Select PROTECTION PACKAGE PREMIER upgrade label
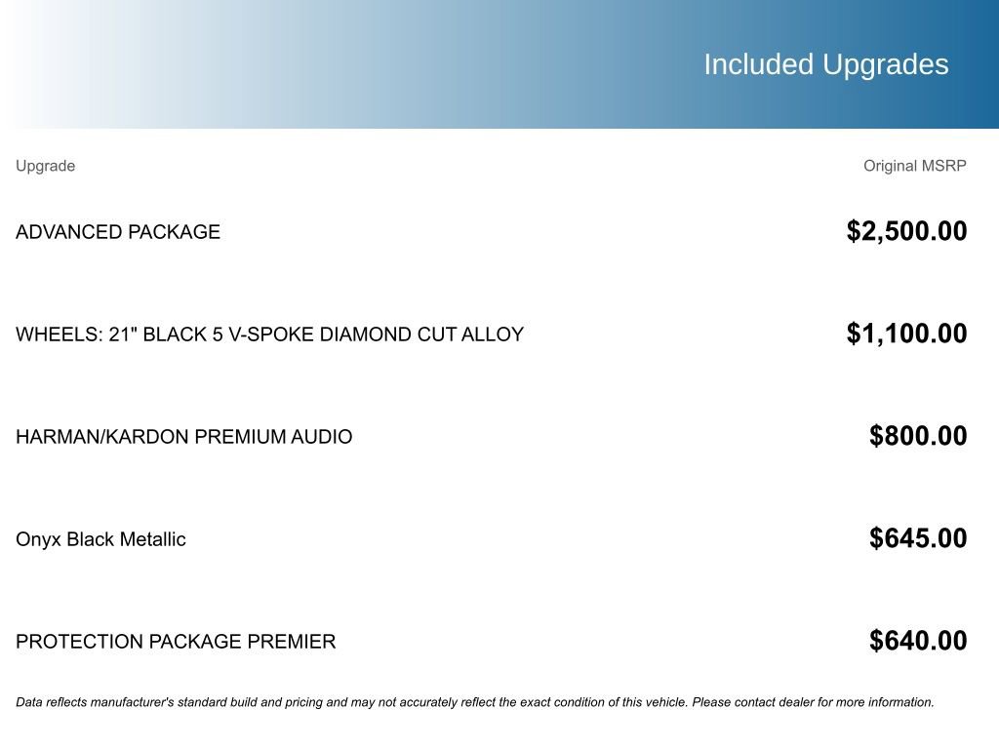999x749 pixels. (176, 642)
